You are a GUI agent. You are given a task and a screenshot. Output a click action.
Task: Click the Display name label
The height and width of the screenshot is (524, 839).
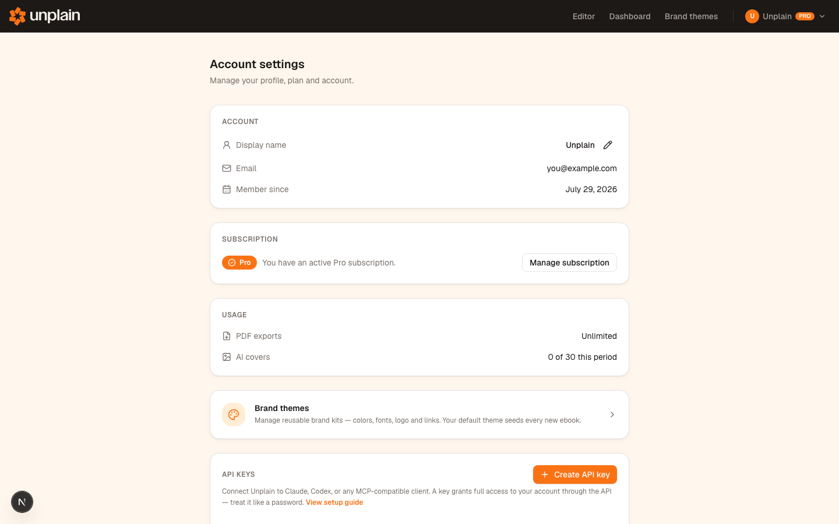(261, 145)
